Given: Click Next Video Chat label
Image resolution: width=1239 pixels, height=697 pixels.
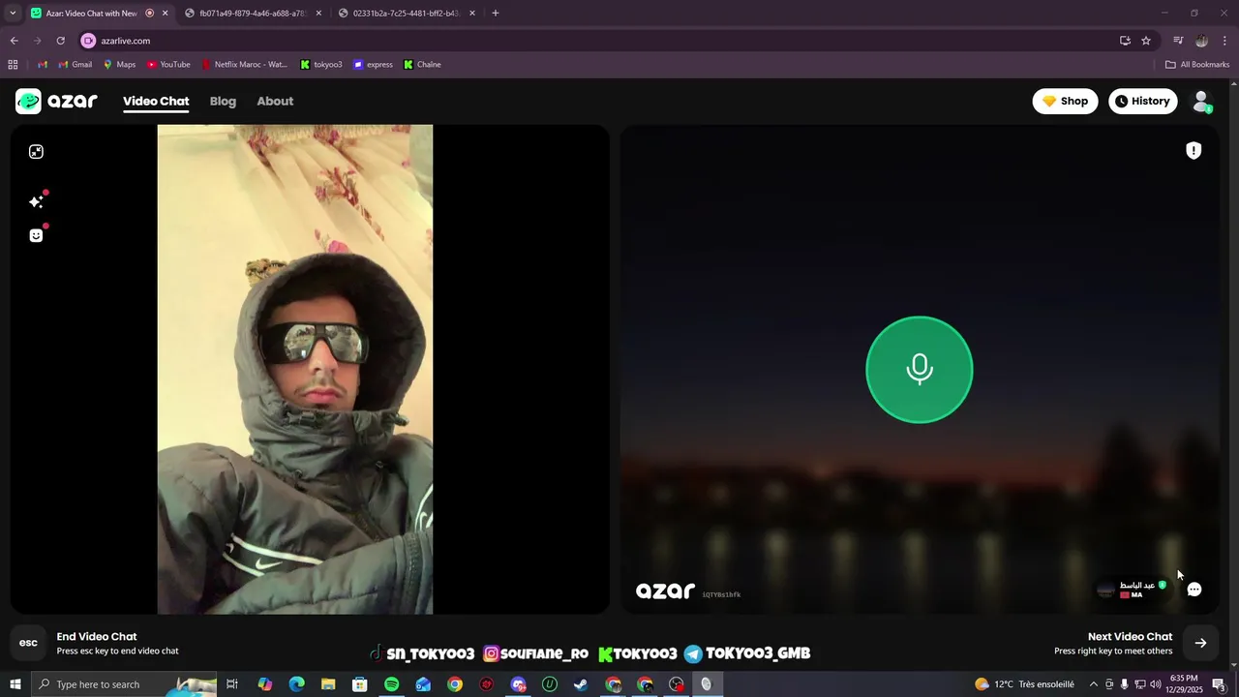Looking at the screenshot, I should click(x=1130, y=637).
